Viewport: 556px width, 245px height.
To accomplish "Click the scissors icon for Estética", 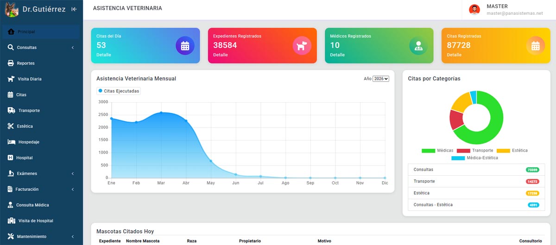I will (x=11, y=126).
